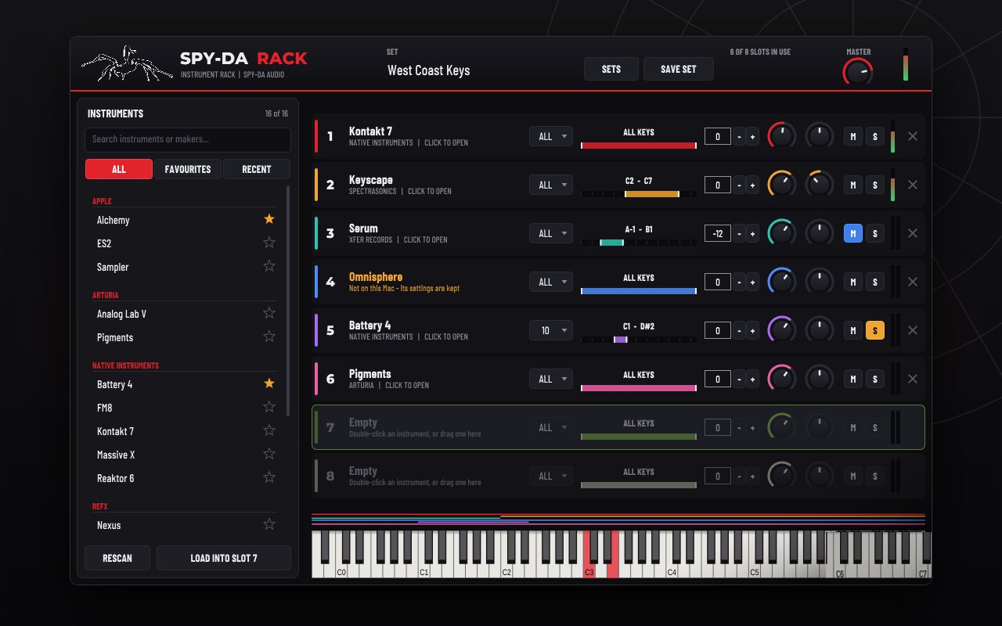Image resolution: width=1002 pixels, height=626 pixels.
Task: Rescan installed instruments
Action: point(117,558)
